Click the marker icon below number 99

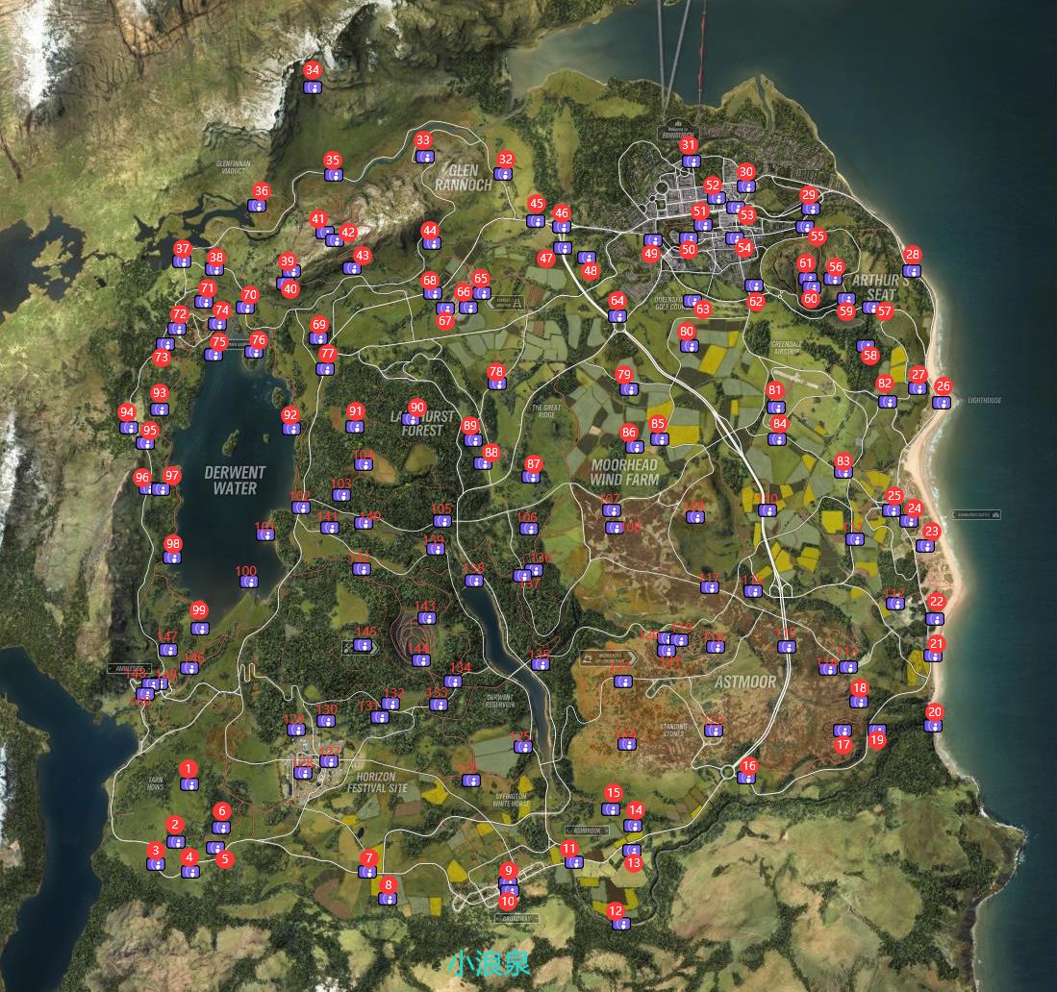click(199, 628)
